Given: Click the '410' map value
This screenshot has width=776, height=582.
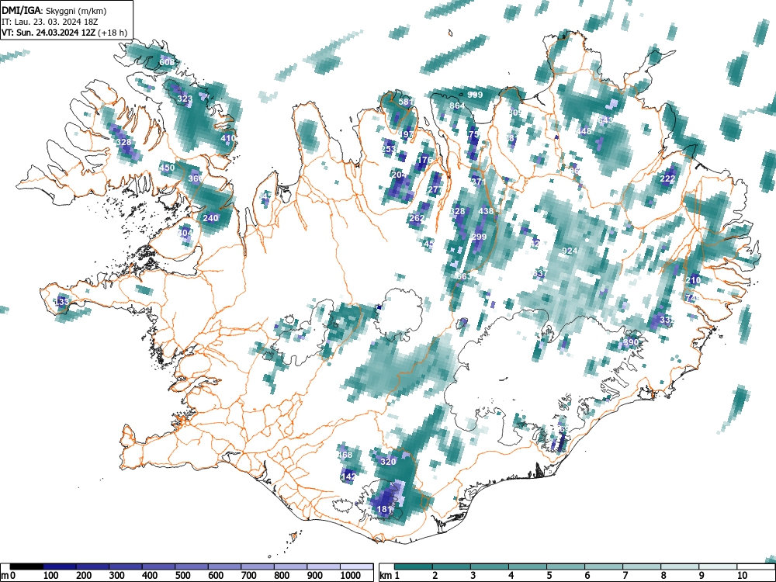Looking at the screenshot, I should pos(228,138).
